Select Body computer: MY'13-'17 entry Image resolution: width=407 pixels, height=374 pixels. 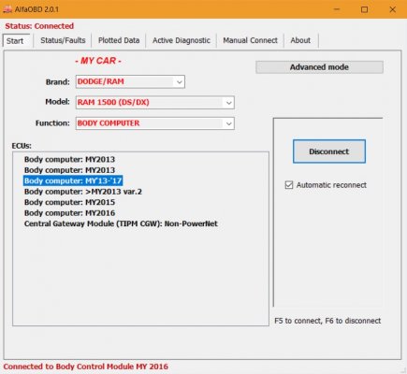pyautogui.click(x=73, y=180)
